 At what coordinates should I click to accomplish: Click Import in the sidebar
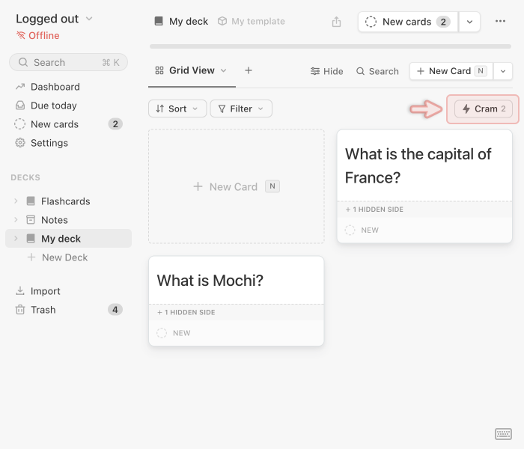[45, 291]
